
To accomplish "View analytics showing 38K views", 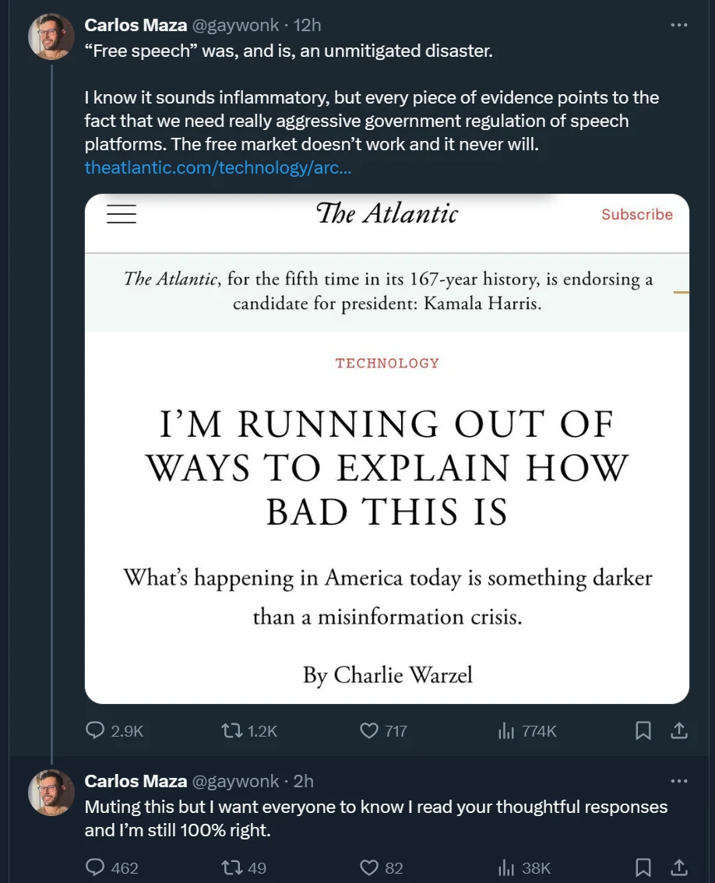I will tap(524, 867).
